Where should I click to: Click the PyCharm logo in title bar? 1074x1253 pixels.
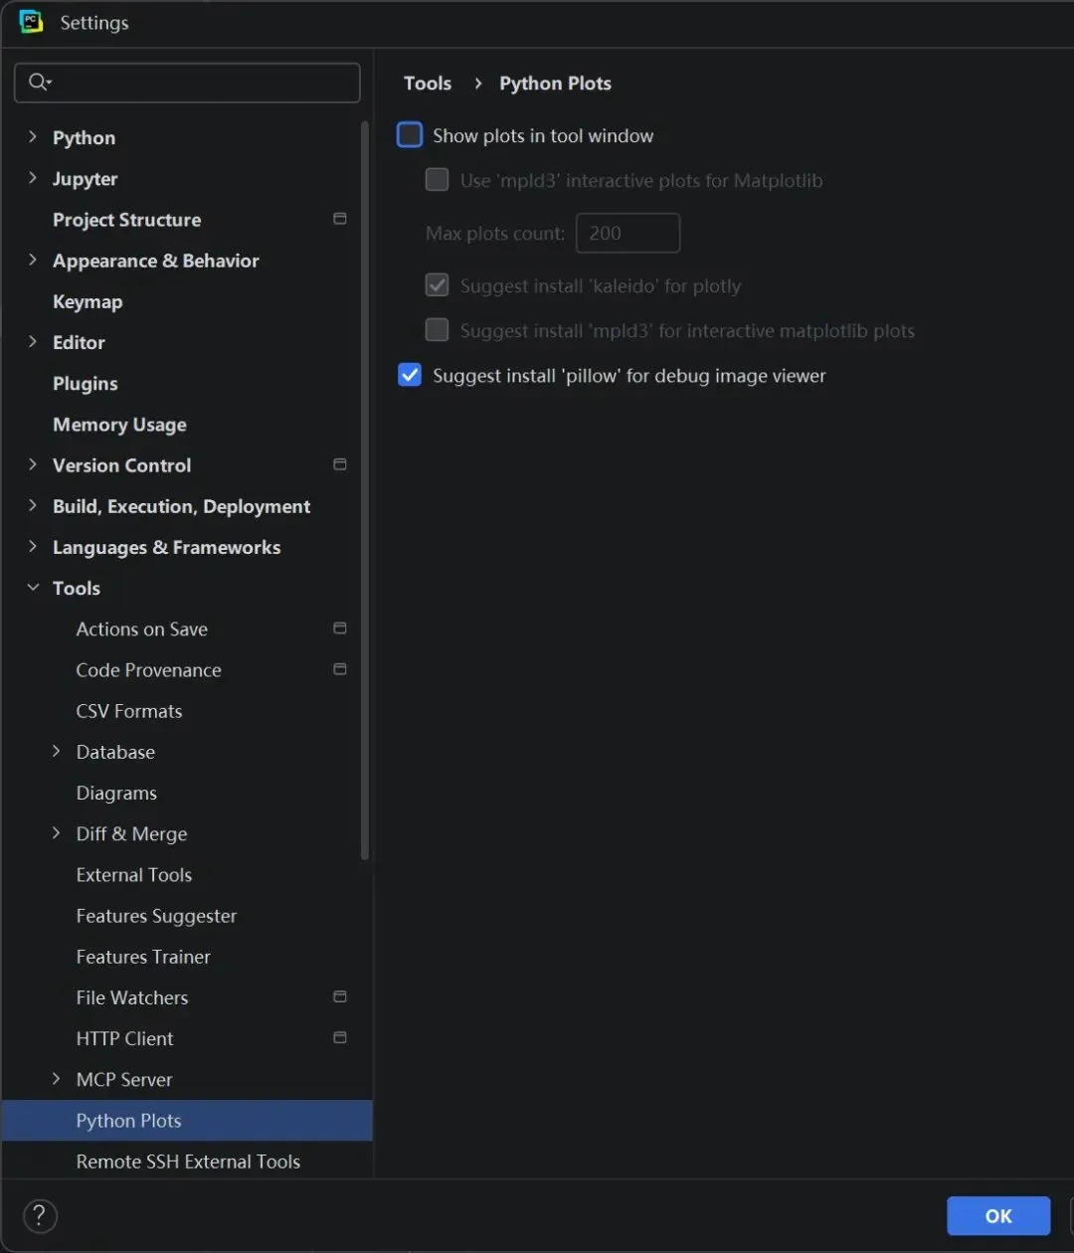(x=32, y=22)
